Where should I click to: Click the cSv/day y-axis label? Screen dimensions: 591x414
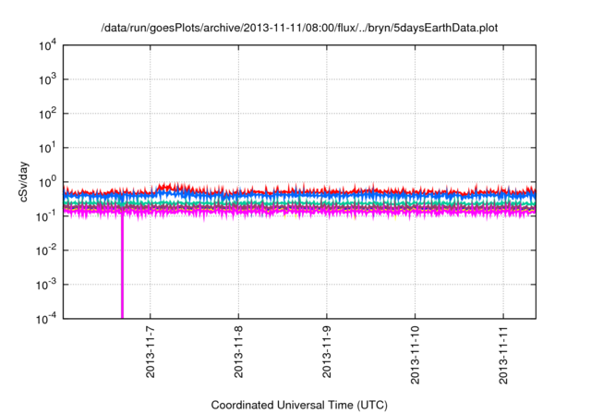(x=24, y=182)
